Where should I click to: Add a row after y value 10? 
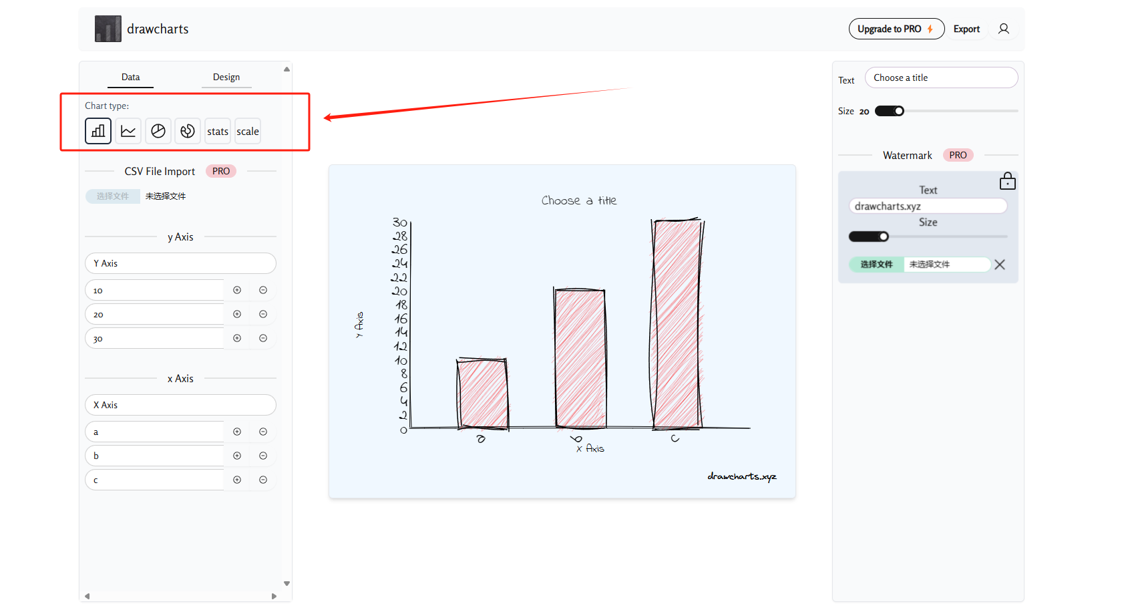[237, 290]
